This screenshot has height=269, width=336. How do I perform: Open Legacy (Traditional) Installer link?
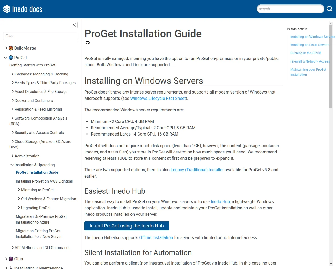coord(197,170)
